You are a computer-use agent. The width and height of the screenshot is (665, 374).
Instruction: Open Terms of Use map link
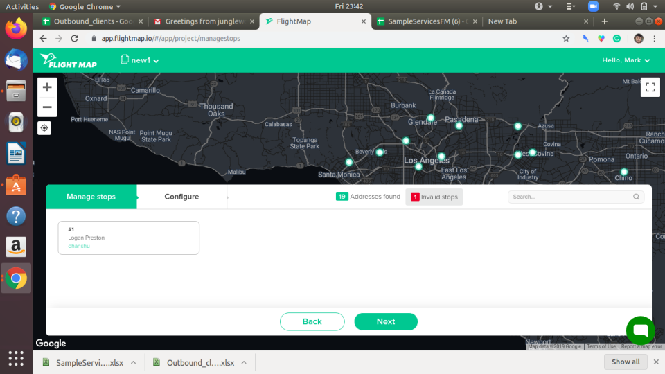coord(601,346)
